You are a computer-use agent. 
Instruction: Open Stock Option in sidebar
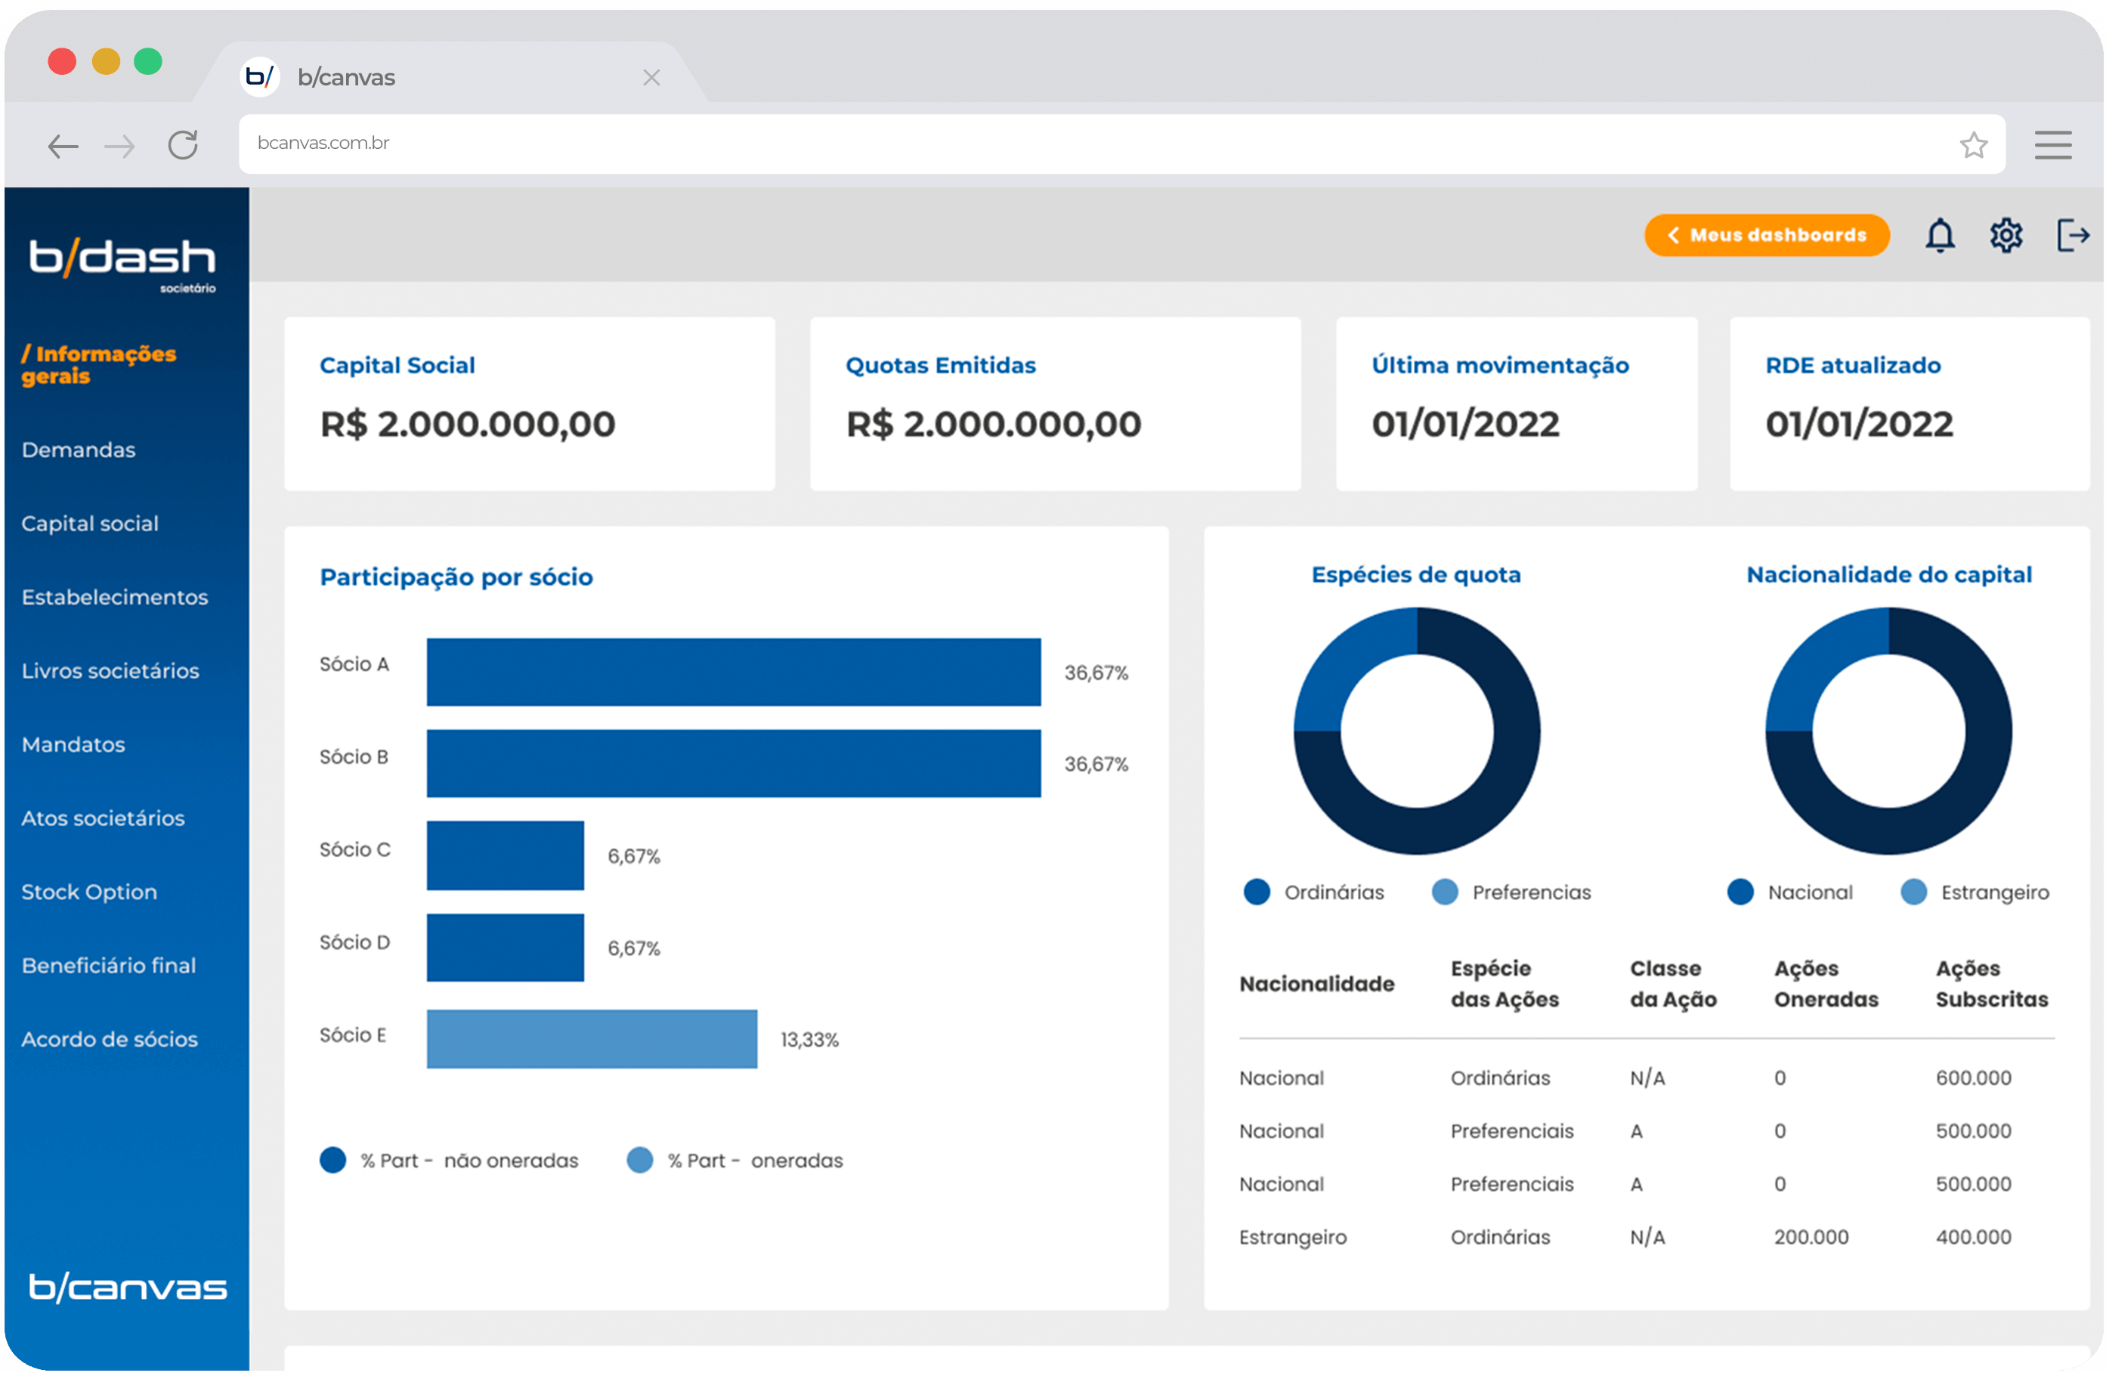(x=88, y=892)
